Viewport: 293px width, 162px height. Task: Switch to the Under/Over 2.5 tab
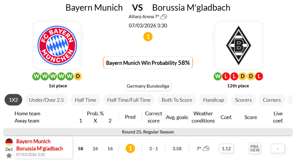[x=46, y=100]
